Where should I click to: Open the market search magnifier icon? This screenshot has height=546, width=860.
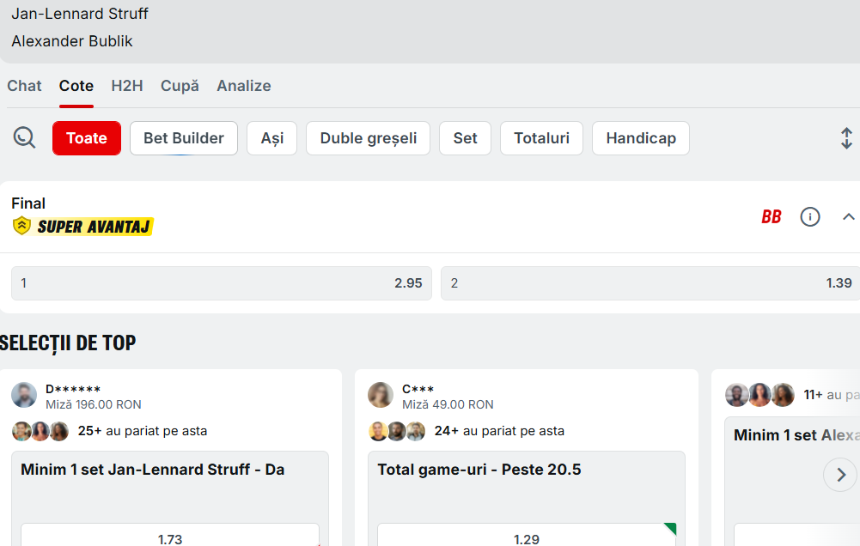25,137
